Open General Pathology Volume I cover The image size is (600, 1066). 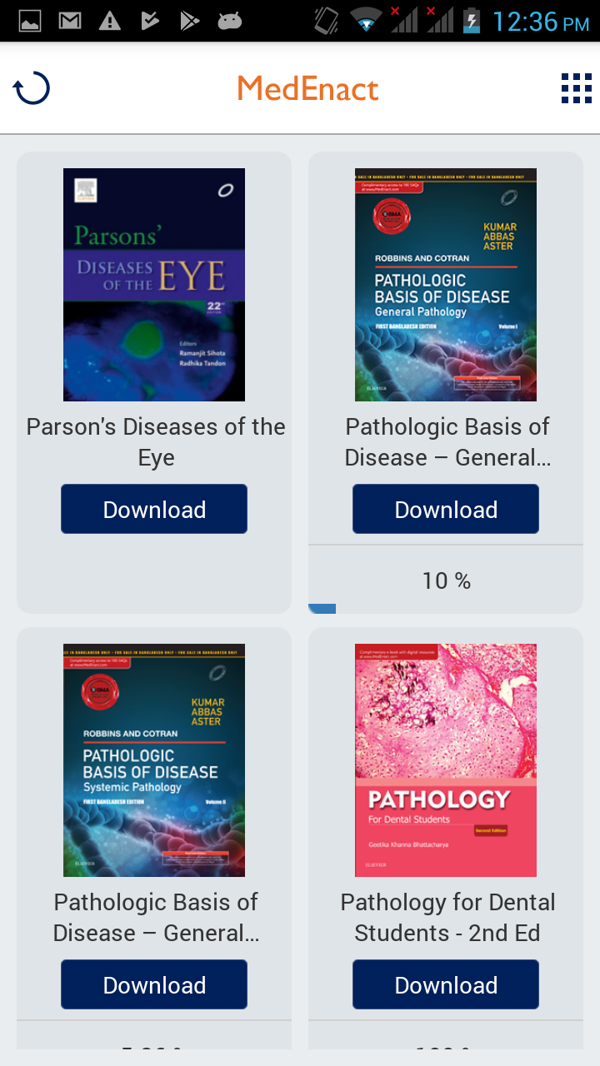coord(446,285)
